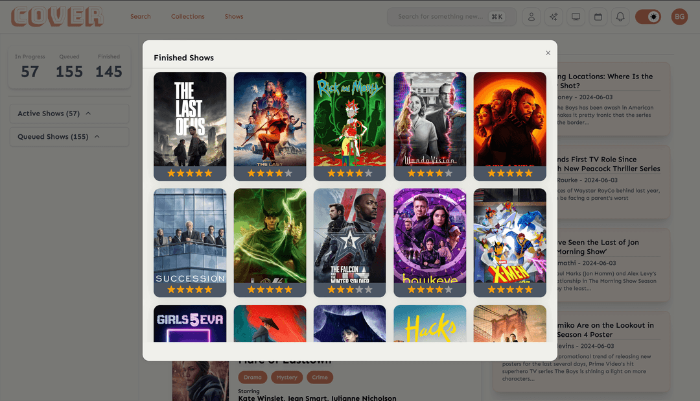
Task: Click the sparkle recommendations icon
Action: (554, 16)
